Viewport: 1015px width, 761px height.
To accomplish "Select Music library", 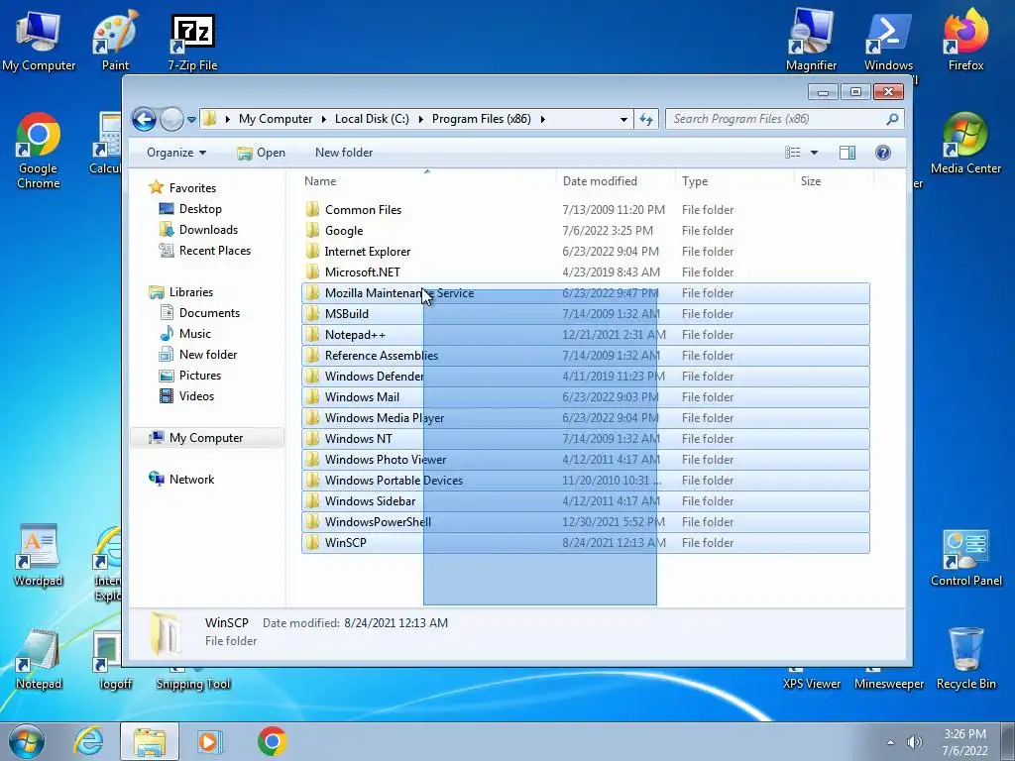I will [x=195, y=334].
